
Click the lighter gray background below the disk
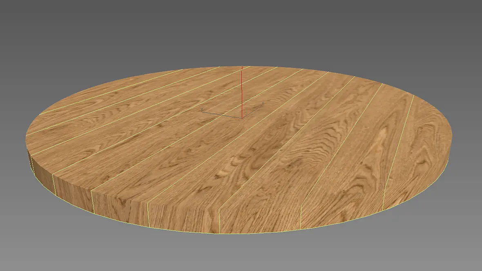(241, 255)
